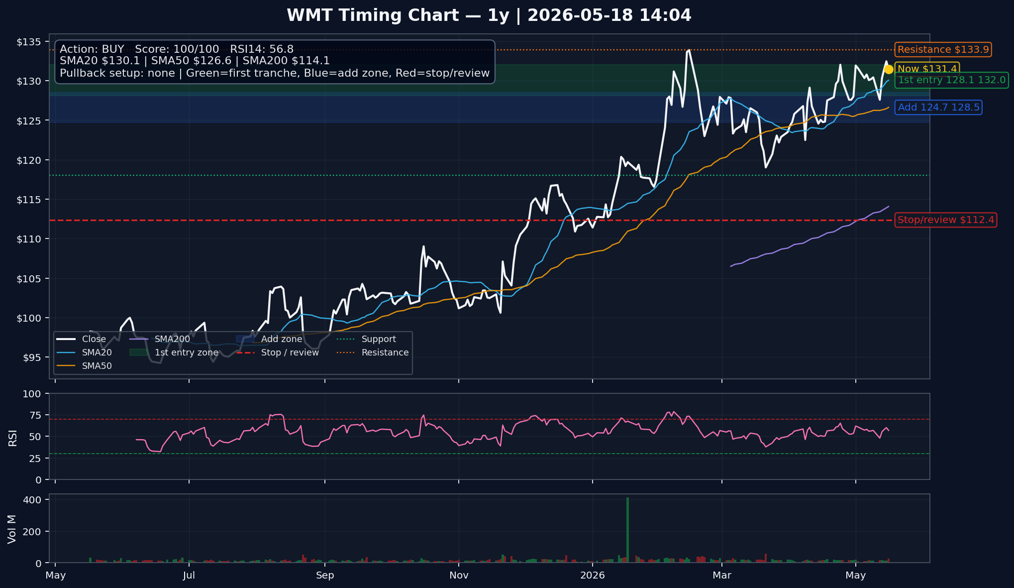Click the Action: BUY Score line
Image resolution: width=1014 pixels, height=588 pixels.
[177, 49]
